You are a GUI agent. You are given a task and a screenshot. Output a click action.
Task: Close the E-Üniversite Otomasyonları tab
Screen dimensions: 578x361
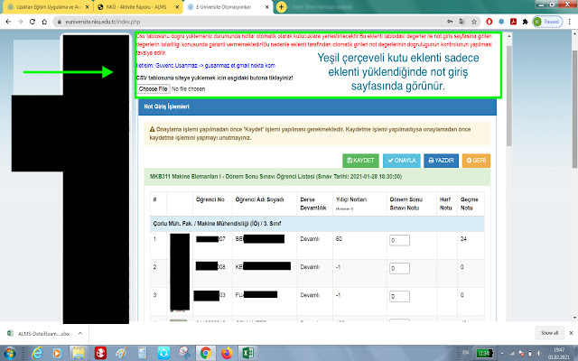[267, 7]
